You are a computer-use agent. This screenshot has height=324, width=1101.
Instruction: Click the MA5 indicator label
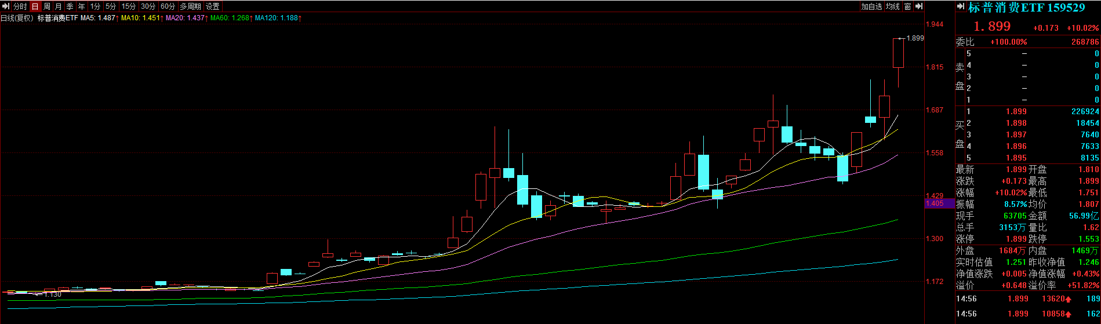point(99,18)
